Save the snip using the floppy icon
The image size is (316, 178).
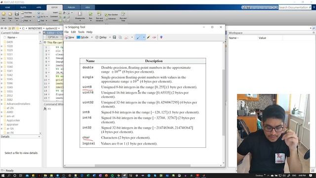tap(114, 38)
